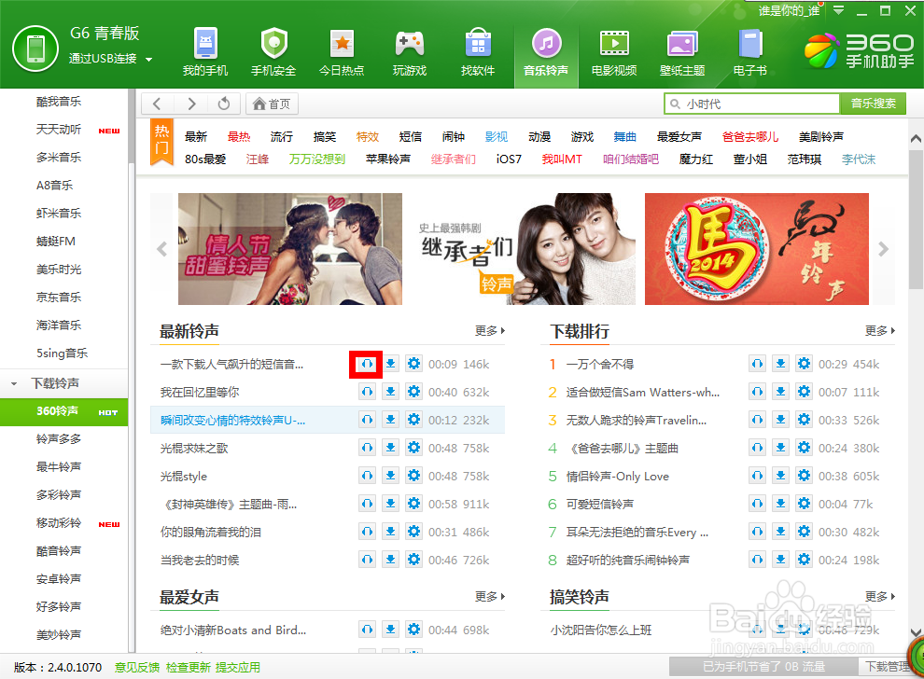
Task: Collapse the 下载铃声 sidebar group
Action: pyautogui.click(x=14, y=384)
